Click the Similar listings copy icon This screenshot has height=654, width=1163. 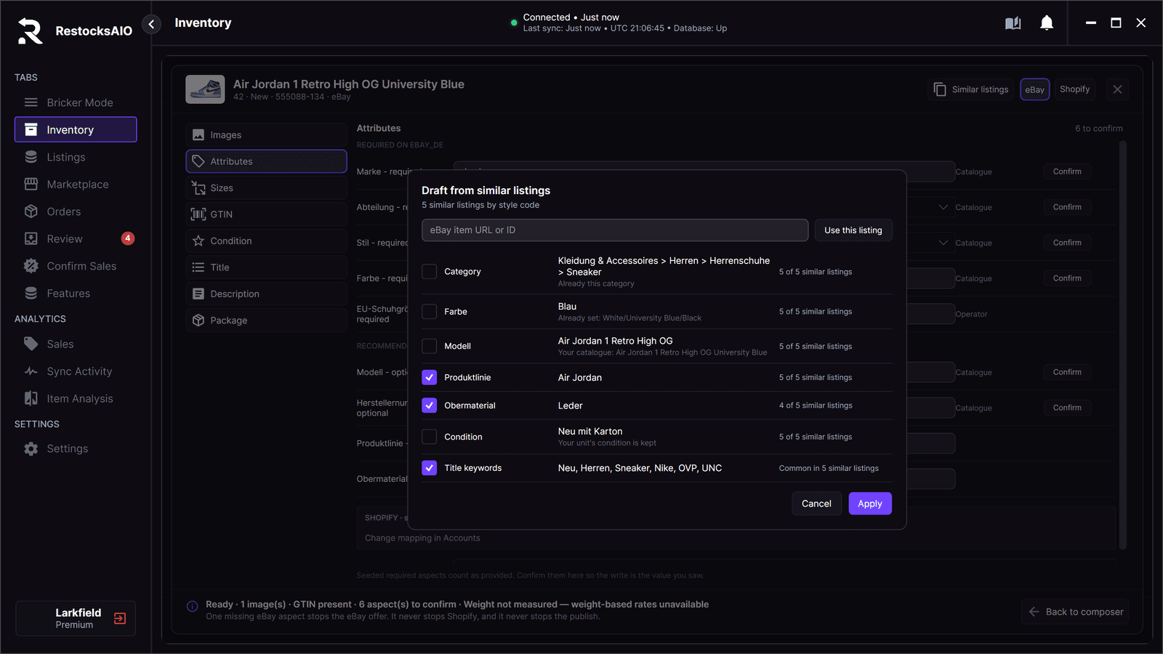[x=940, y=89]
